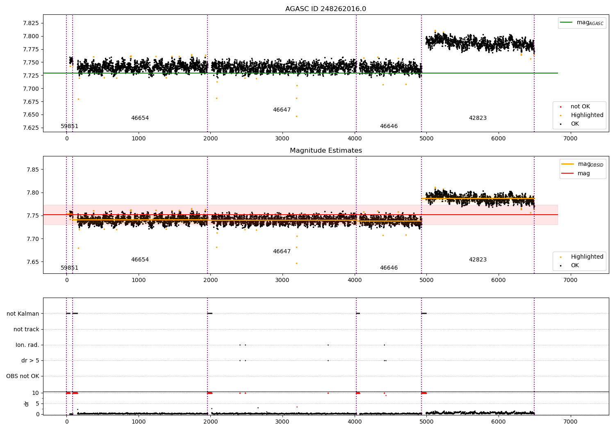Click obsid label 46646 in the top plot
The height and width of the screenshot is (431, 615).
click(x=389, y=126)
